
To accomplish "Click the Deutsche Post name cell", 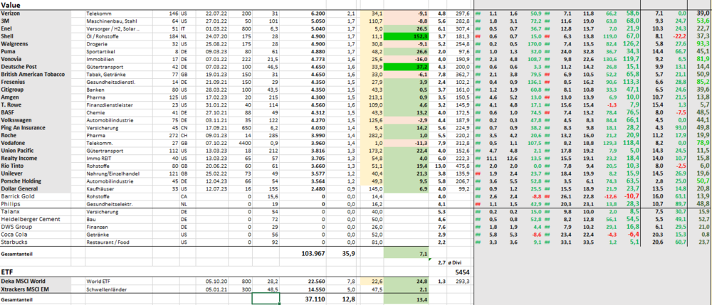I will (36, 67).
